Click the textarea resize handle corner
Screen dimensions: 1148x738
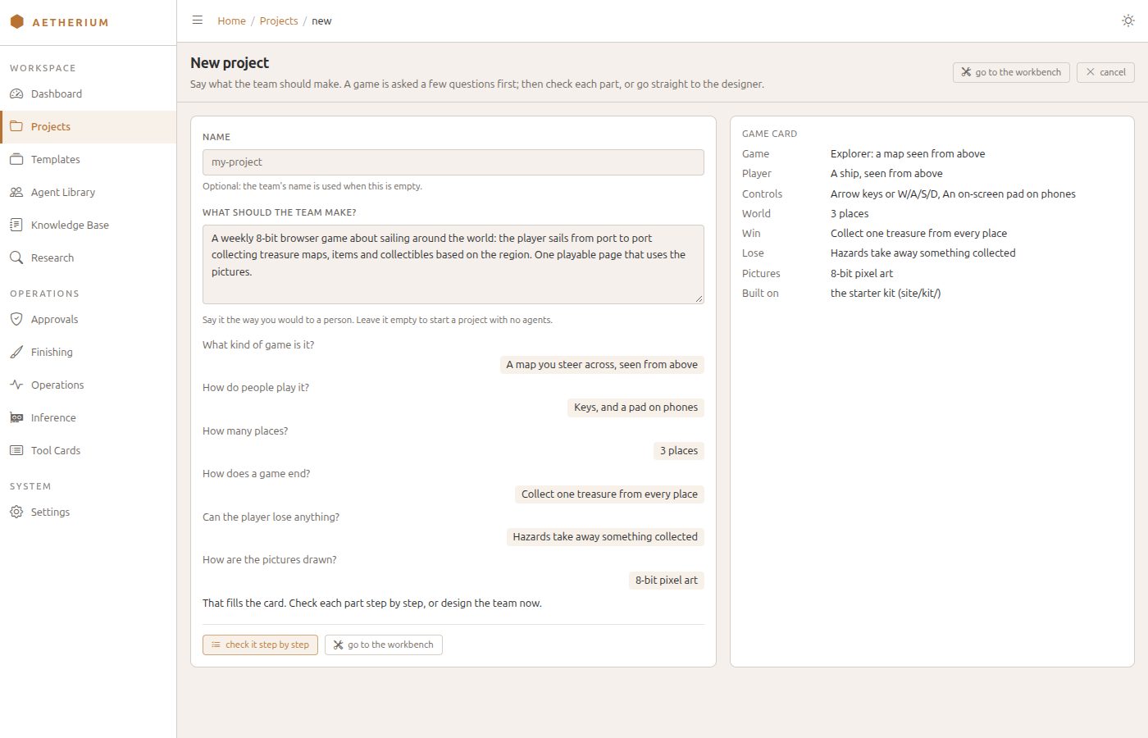point(699,298)
